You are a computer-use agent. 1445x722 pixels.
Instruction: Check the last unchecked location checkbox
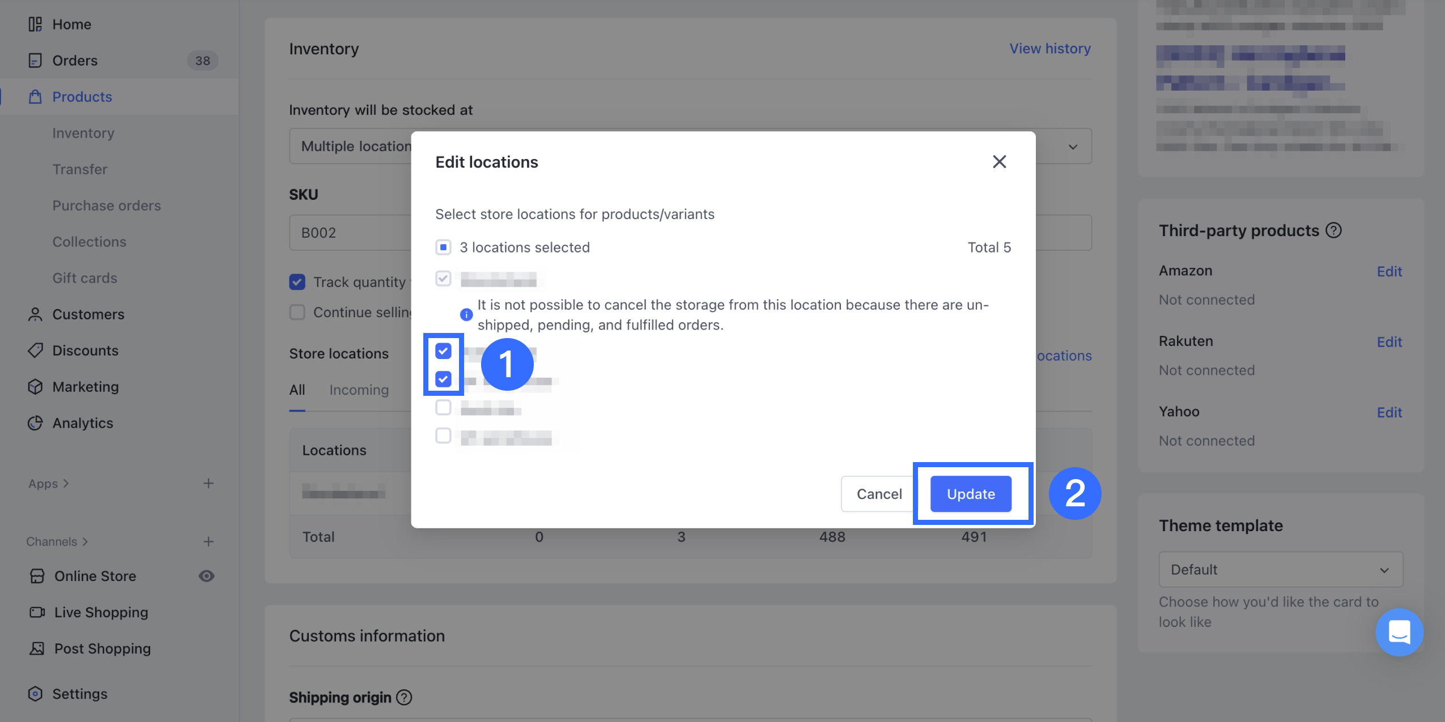tap(443, 436)
